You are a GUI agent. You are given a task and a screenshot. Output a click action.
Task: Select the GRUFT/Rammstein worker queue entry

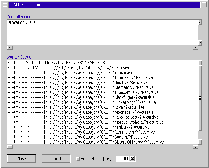coord(81,132)
